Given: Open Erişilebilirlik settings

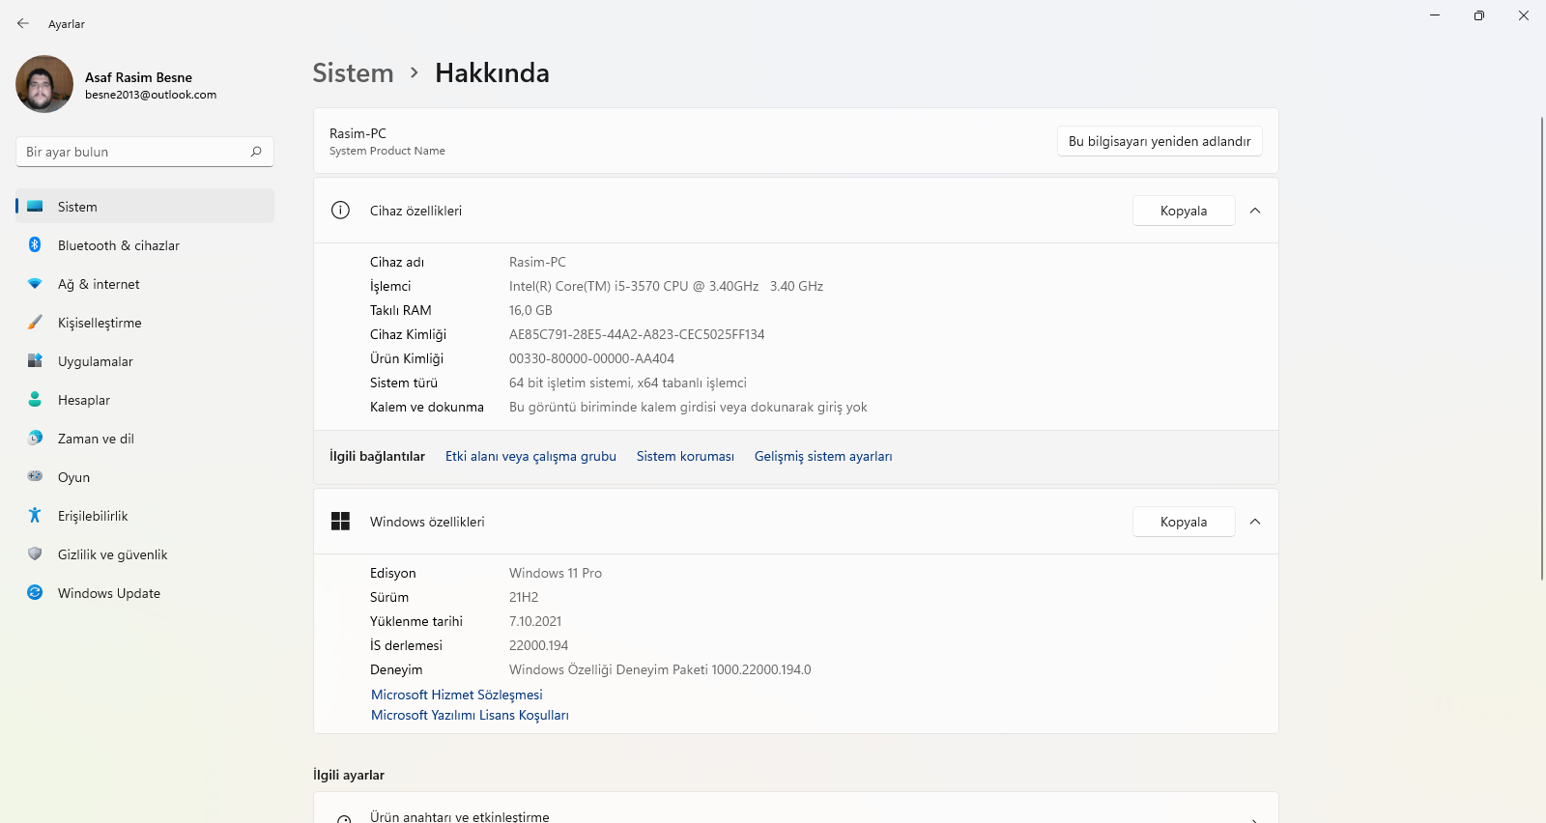Looking at the screenshot, I should click(x=145, y=516).
